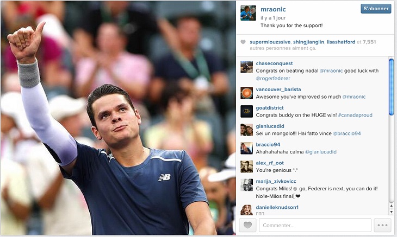Click in the Commenter input field
The height and width of the screenshot is (237, 397).
315,225
